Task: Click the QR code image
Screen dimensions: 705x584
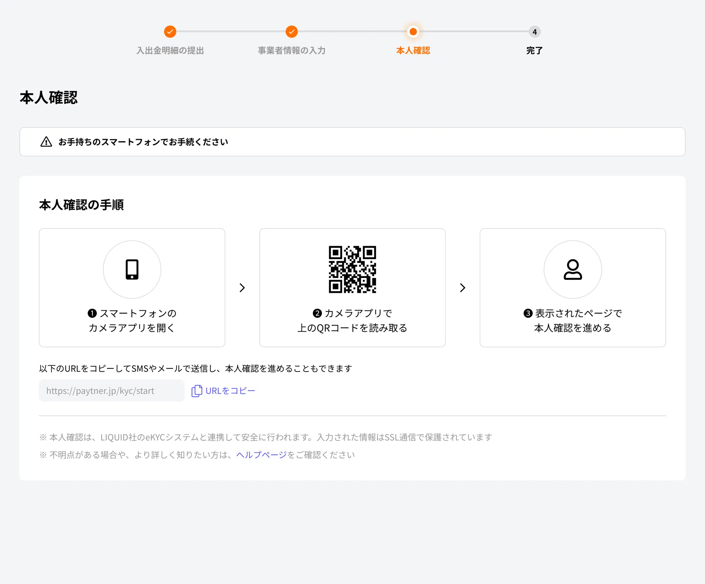Action: click(352, 269)
